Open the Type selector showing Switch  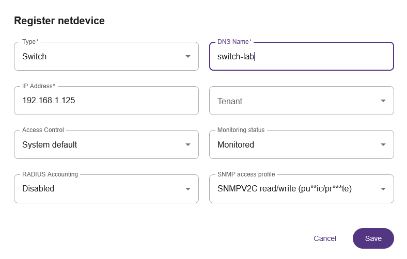click(98, 57)
